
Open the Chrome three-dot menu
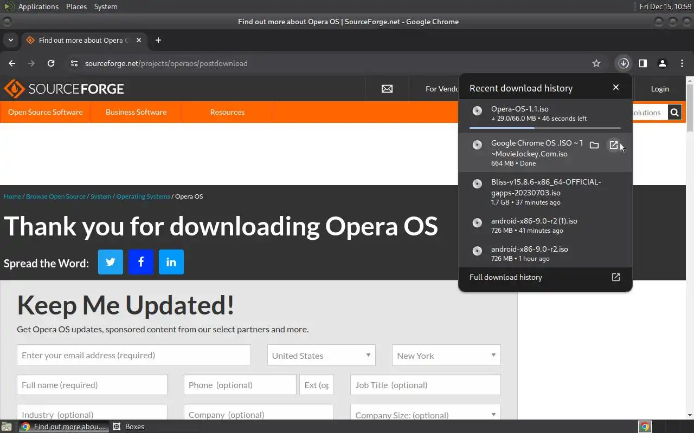point(682,63)
